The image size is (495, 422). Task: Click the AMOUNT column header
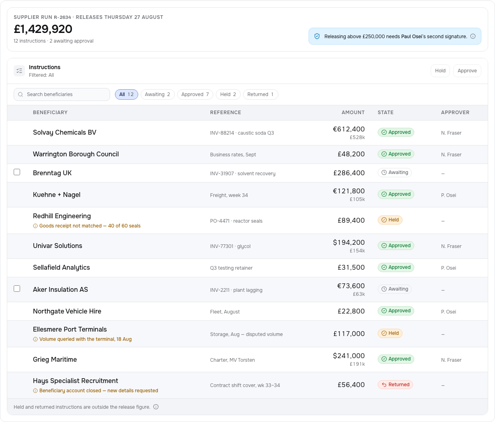tap(353, 113)
